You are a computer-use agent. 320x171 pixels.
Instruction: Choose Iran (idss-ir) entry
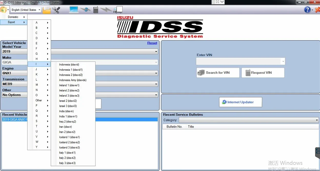(73, 127)
